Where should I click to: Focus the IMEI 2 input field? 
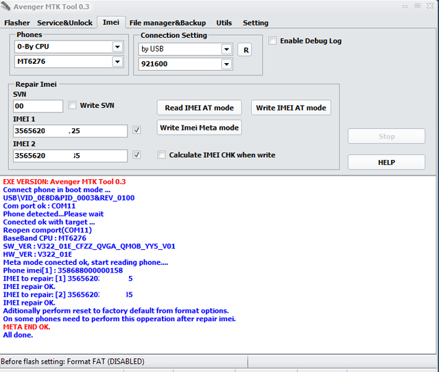click(70, 156)
